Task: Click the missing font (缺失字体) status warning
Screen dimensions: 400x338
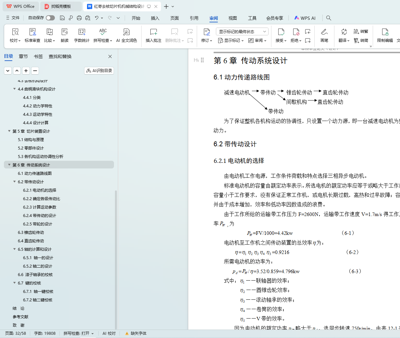Action: 136,333
